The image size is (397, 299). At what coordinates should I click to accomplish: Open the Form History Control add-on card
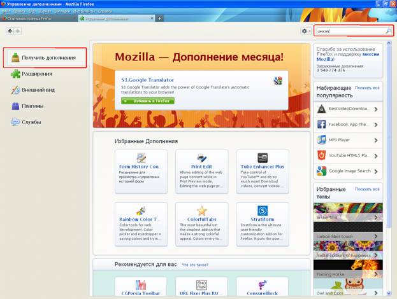(141, 172)
